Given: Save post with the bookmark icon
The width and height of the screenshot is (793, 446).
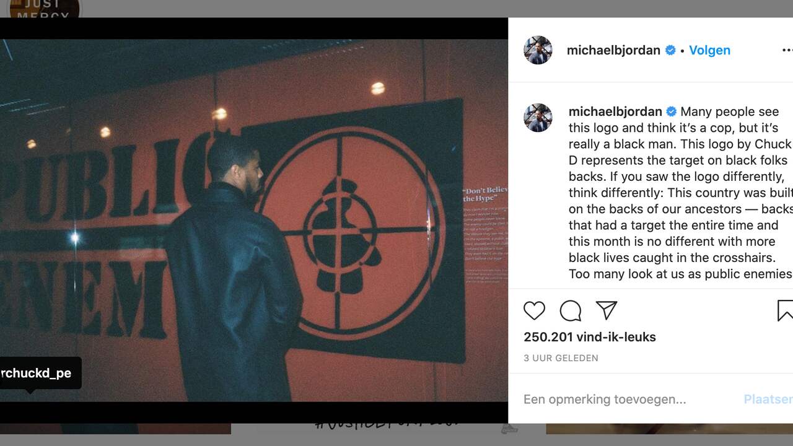Looking at the screenshot, I should click(x=785, y=310).
